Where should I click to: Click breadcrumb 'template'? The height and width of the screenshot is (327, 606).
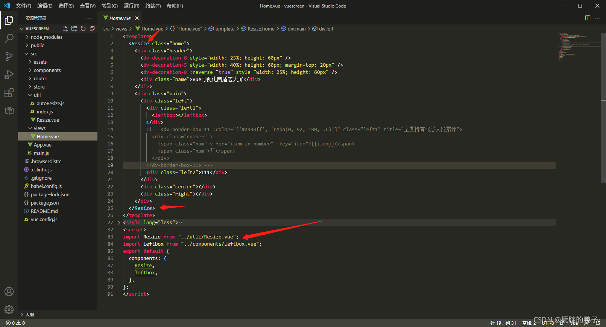click(225, 29)
